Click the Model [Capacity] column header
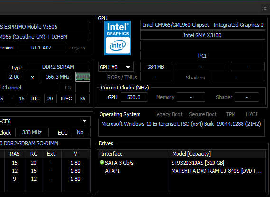The image size is (270, 197). click(217, 154)
